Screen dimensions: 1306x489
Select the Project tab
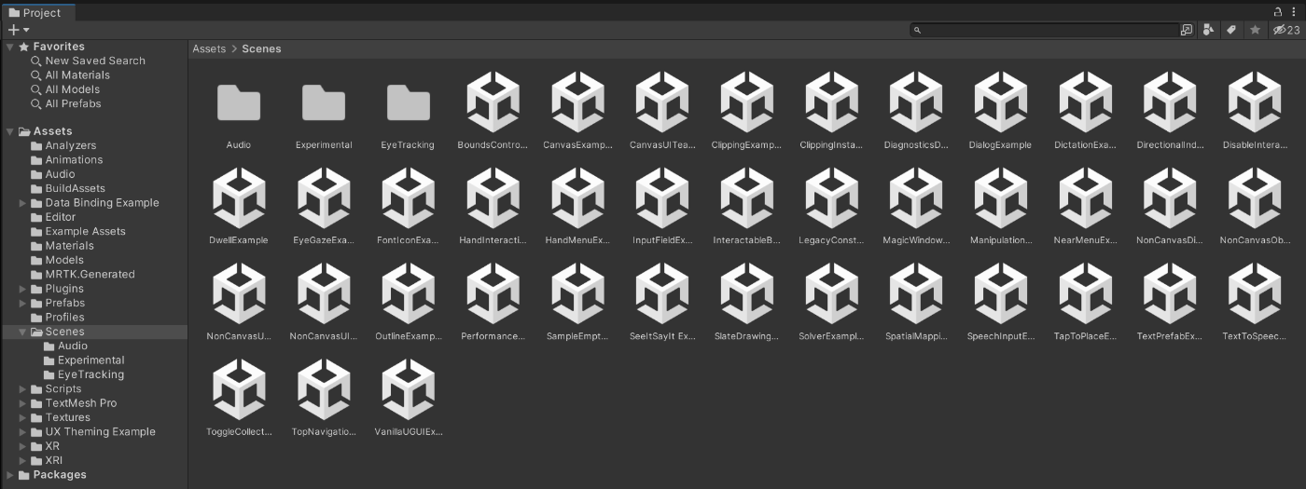click(35, 12)
